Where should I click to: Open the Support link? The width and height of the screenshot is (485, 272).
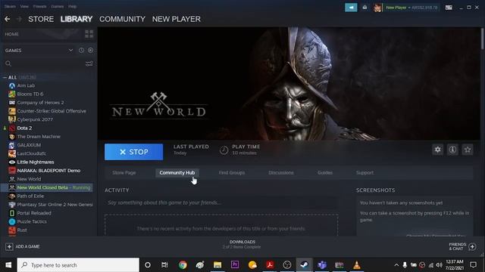tap(365, 173)
